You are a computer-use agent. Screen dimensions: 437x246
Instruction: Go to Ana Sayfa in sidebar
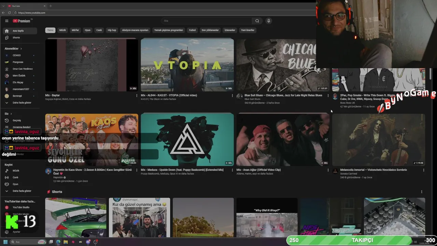[x=19, y=31]
